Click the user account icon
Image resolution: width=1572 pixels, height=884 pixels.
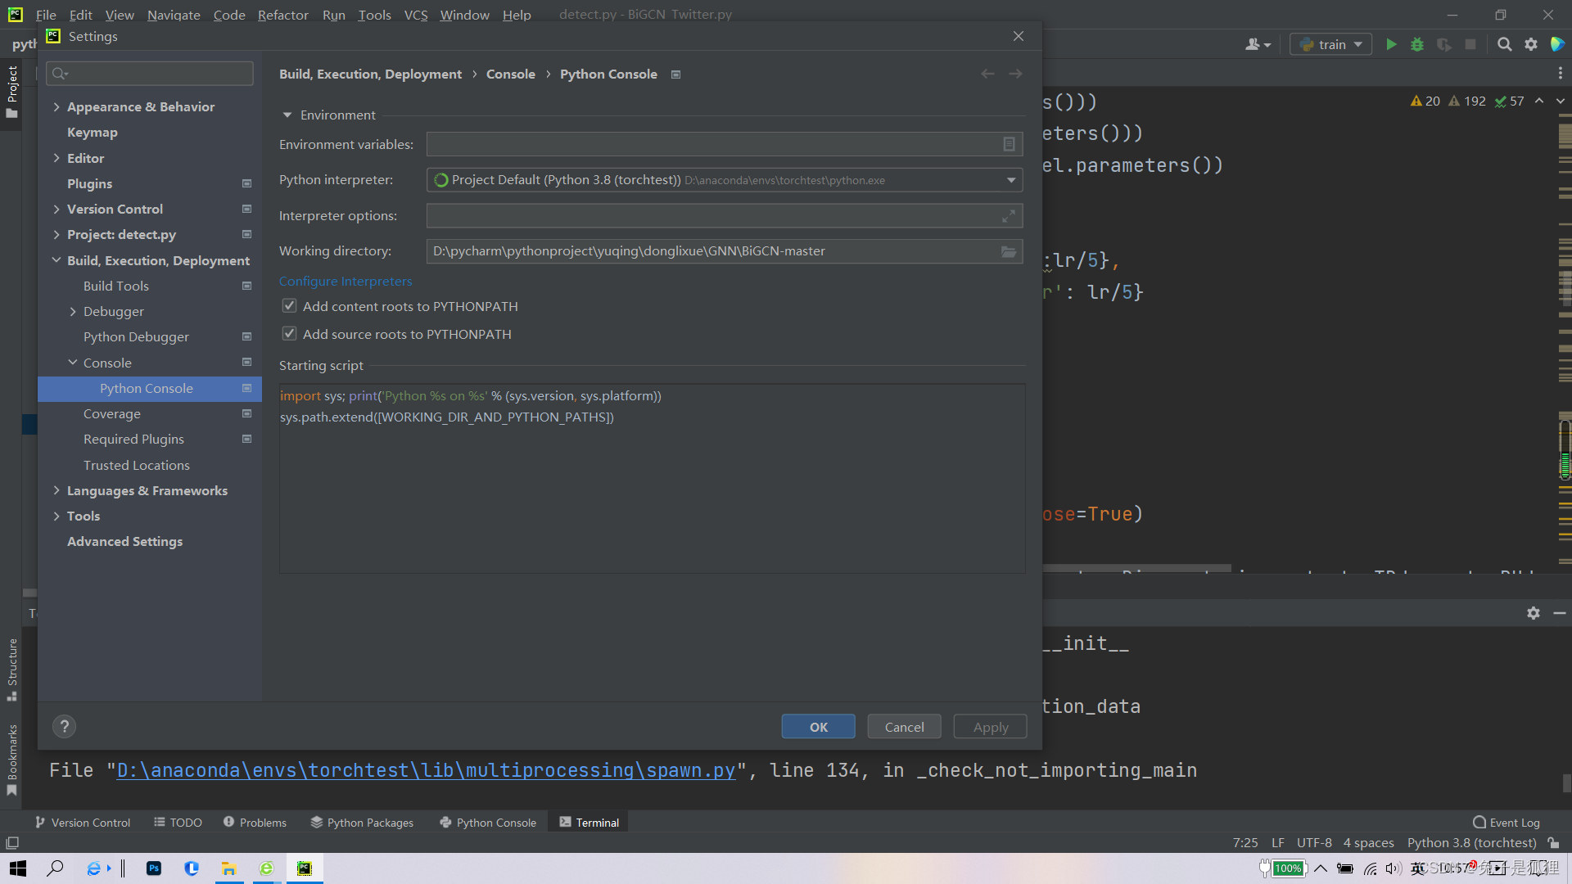click(x=1258, y=44)
